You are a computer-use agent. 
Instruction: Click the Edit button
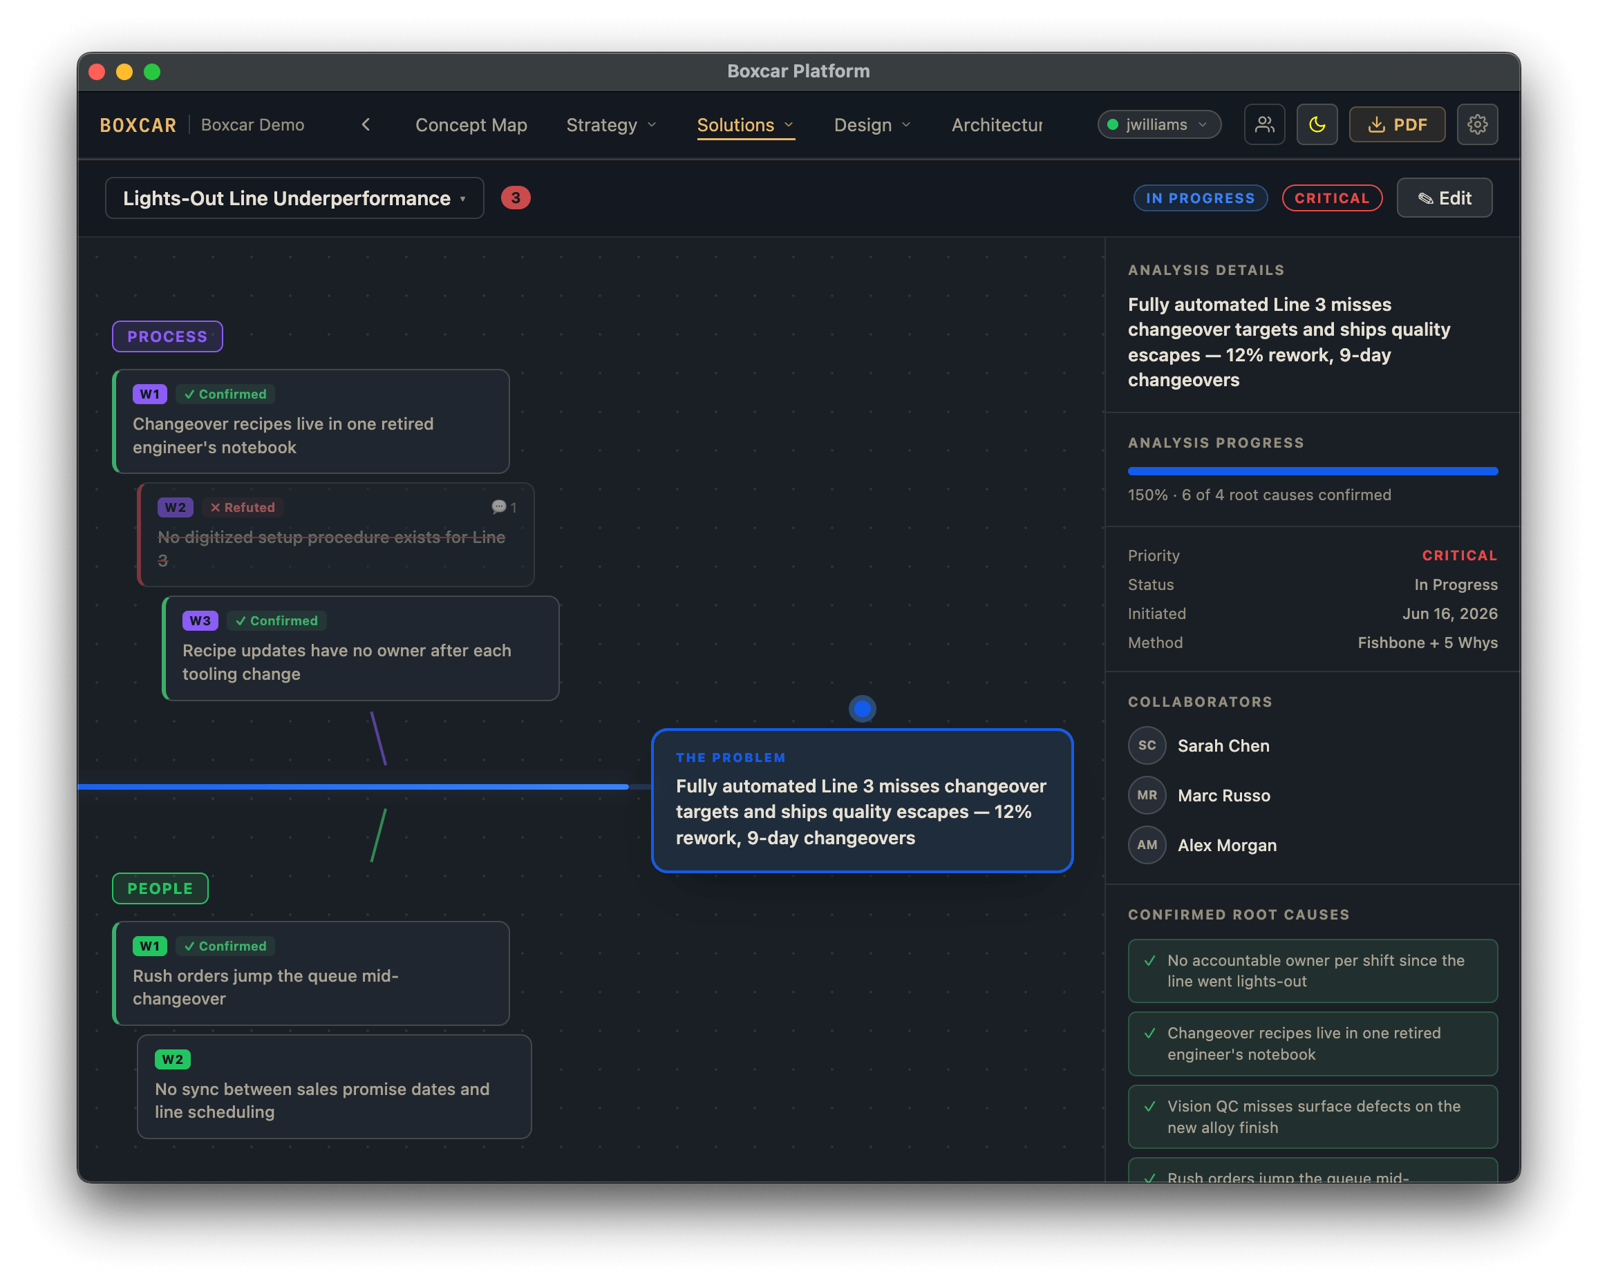(x=1444, y=198)
